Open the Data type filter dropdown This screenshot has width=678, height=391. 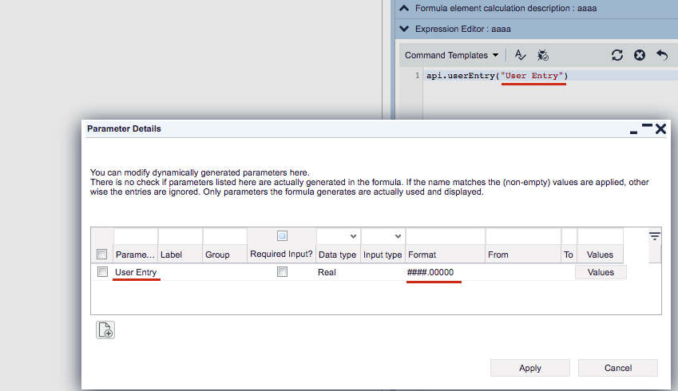(339, 236)
